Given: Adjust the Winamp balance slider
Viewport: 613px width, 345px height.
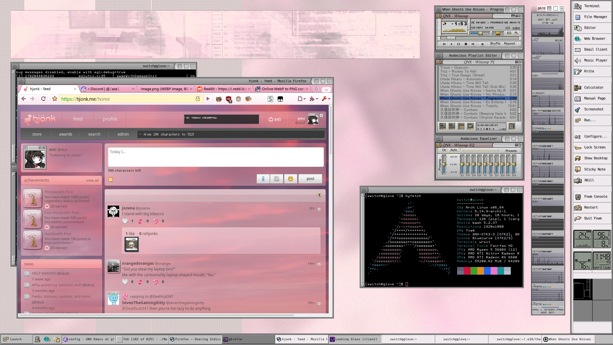Looking at the screenshot, I should pos(498,33).
